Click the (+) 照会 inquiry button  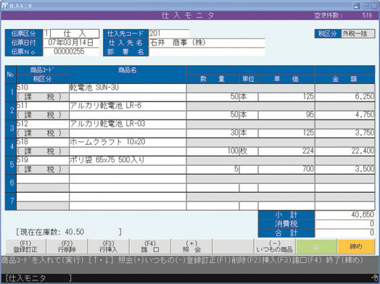pos(191,246)
